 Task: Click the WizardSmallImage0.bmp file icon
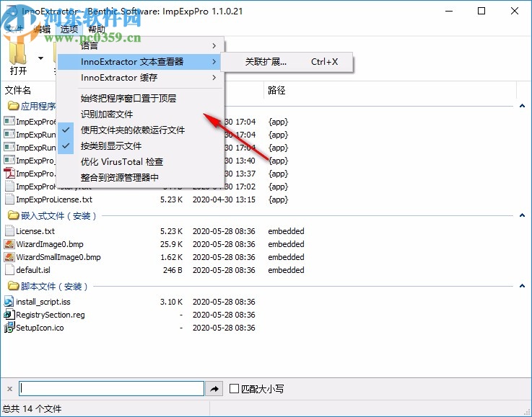pos(9,257)
